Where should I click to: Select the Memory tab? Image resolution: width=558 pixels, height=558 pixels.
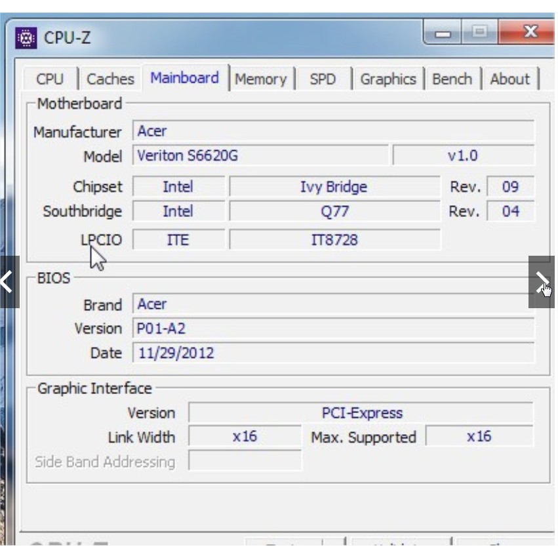[x=260, y=79]
